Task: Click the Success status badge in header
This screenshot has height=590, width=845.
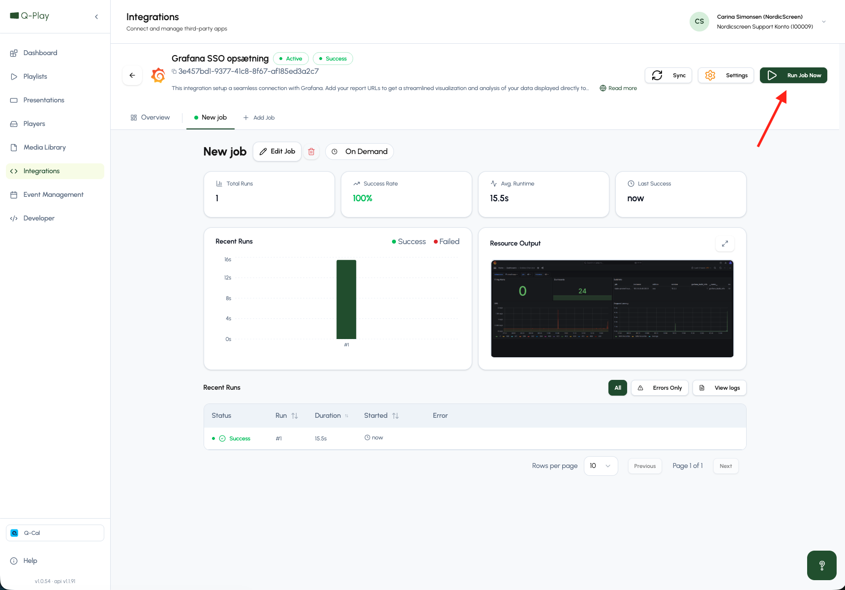Action: [333, 59]
